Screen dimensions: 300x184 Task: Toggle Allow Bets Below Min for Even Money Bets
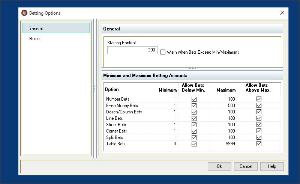[x=194, y=106]
